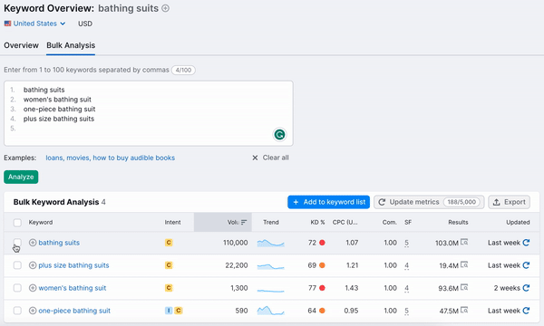Open the women's bathing suit link
Image resolution: width=544 pixels, height=326 pixels.
click(73, 288)
